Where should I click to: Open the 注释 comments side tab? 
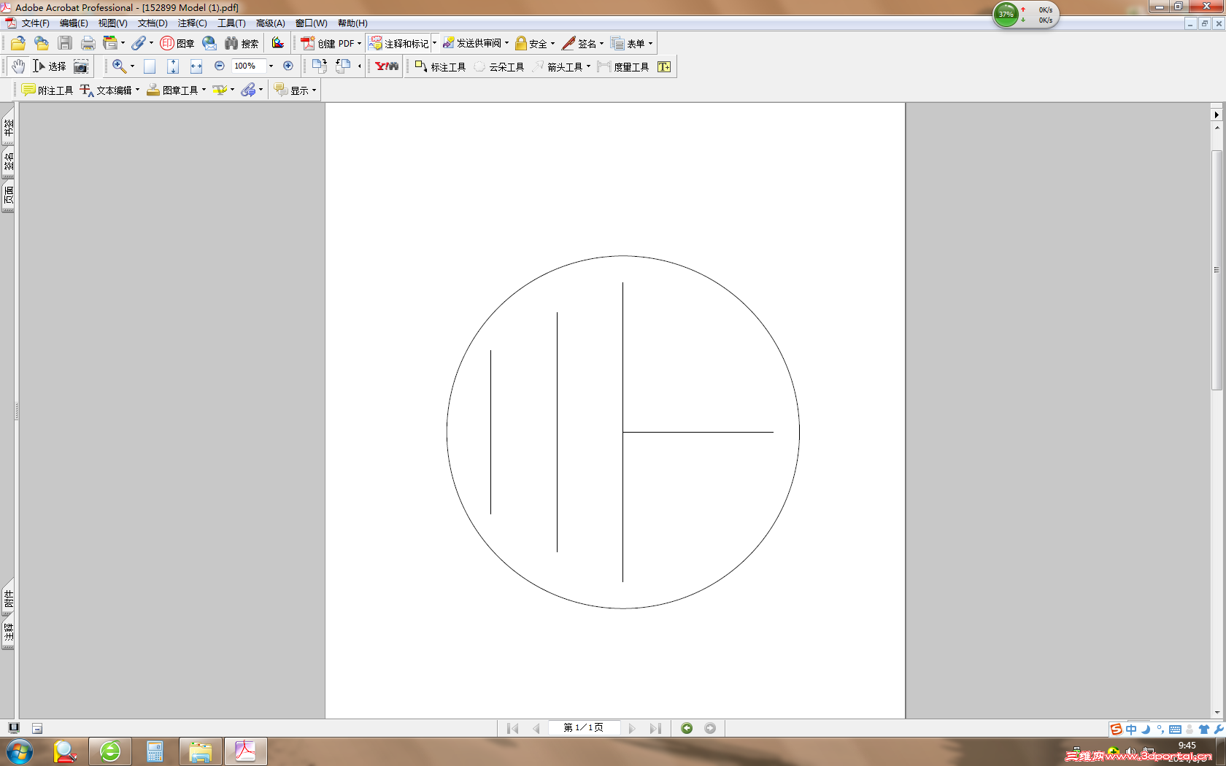click(9, 632)
